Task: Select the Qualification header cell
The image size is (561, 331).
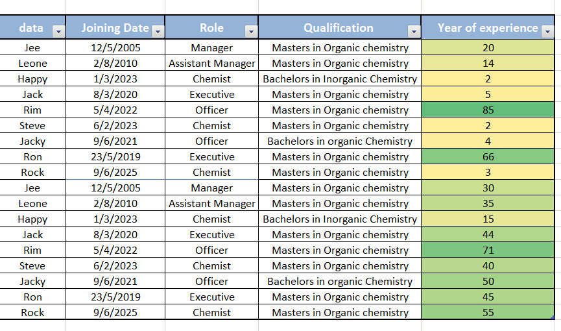Action: (x=339, y=27)
